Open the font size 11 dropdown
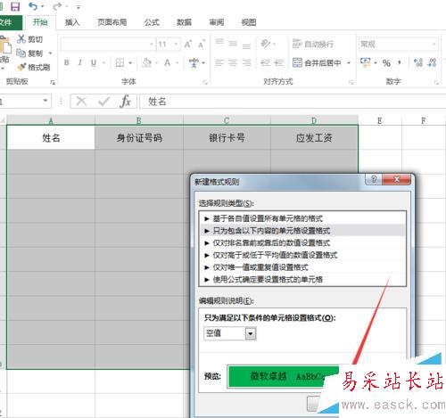This screenshot has width=446, height=418. pos(177,45)
